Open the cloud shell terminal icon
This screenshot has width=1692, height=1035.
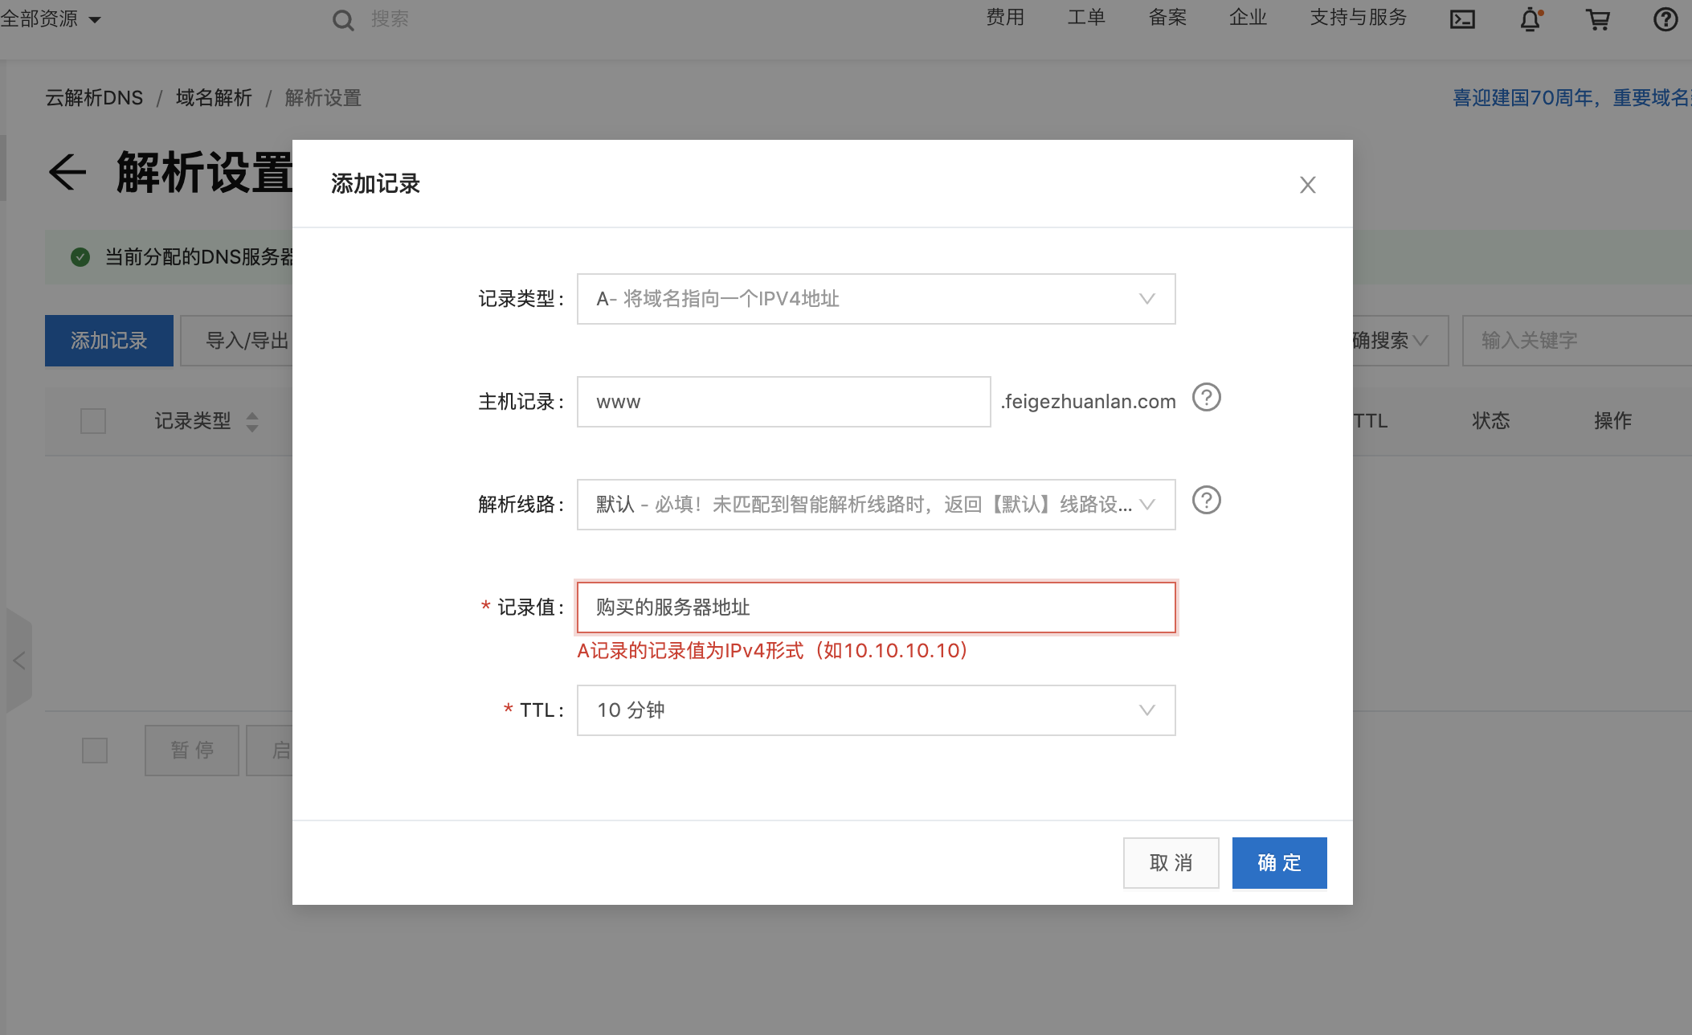tap(1463, 19)
